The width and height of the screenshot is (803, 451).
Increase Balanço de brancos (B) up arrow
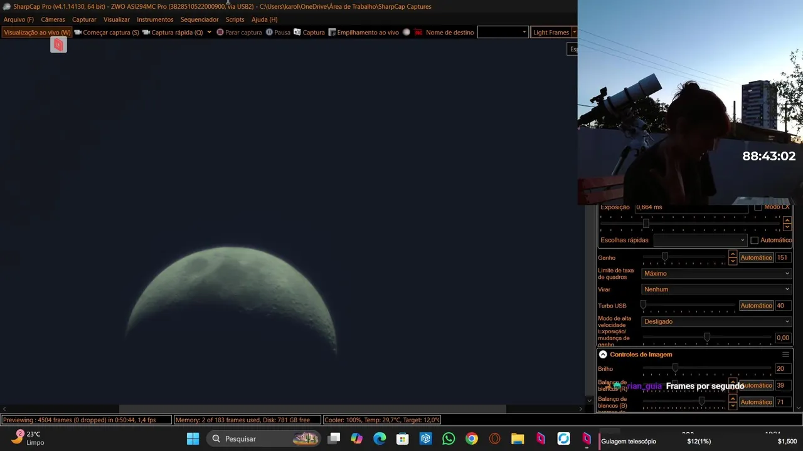[732, 398]
